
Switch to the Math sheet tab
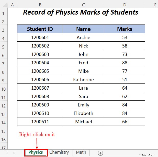coord(81,152)
